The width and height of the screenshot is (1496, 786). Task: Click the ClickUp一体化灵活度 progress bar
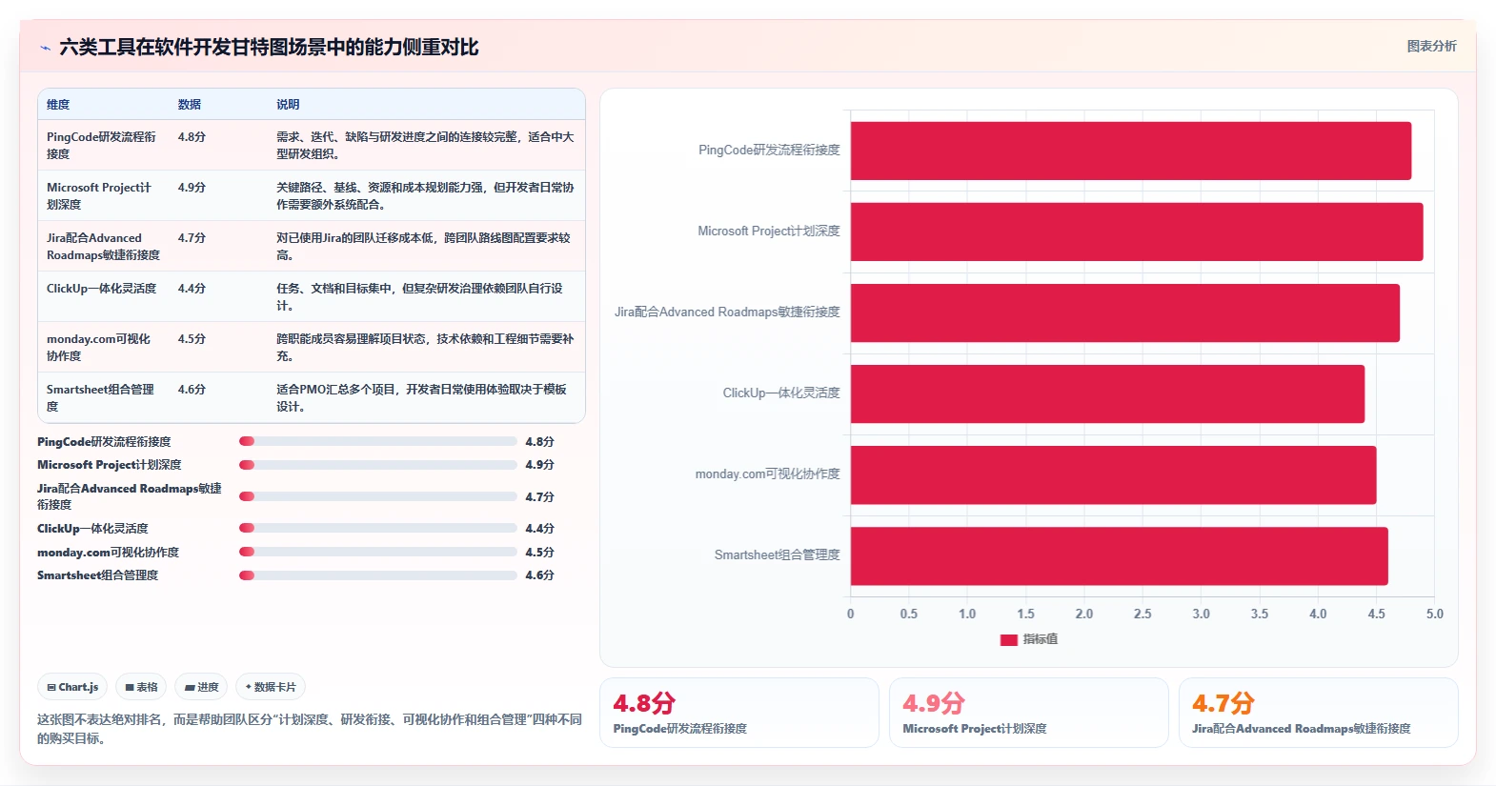pyautogui.click(x=378, y=528)
